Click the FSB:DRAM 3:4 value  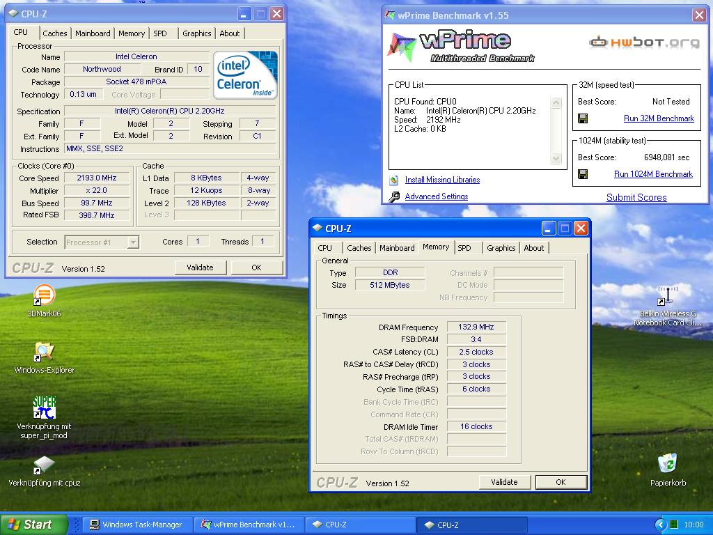point(476,339)
